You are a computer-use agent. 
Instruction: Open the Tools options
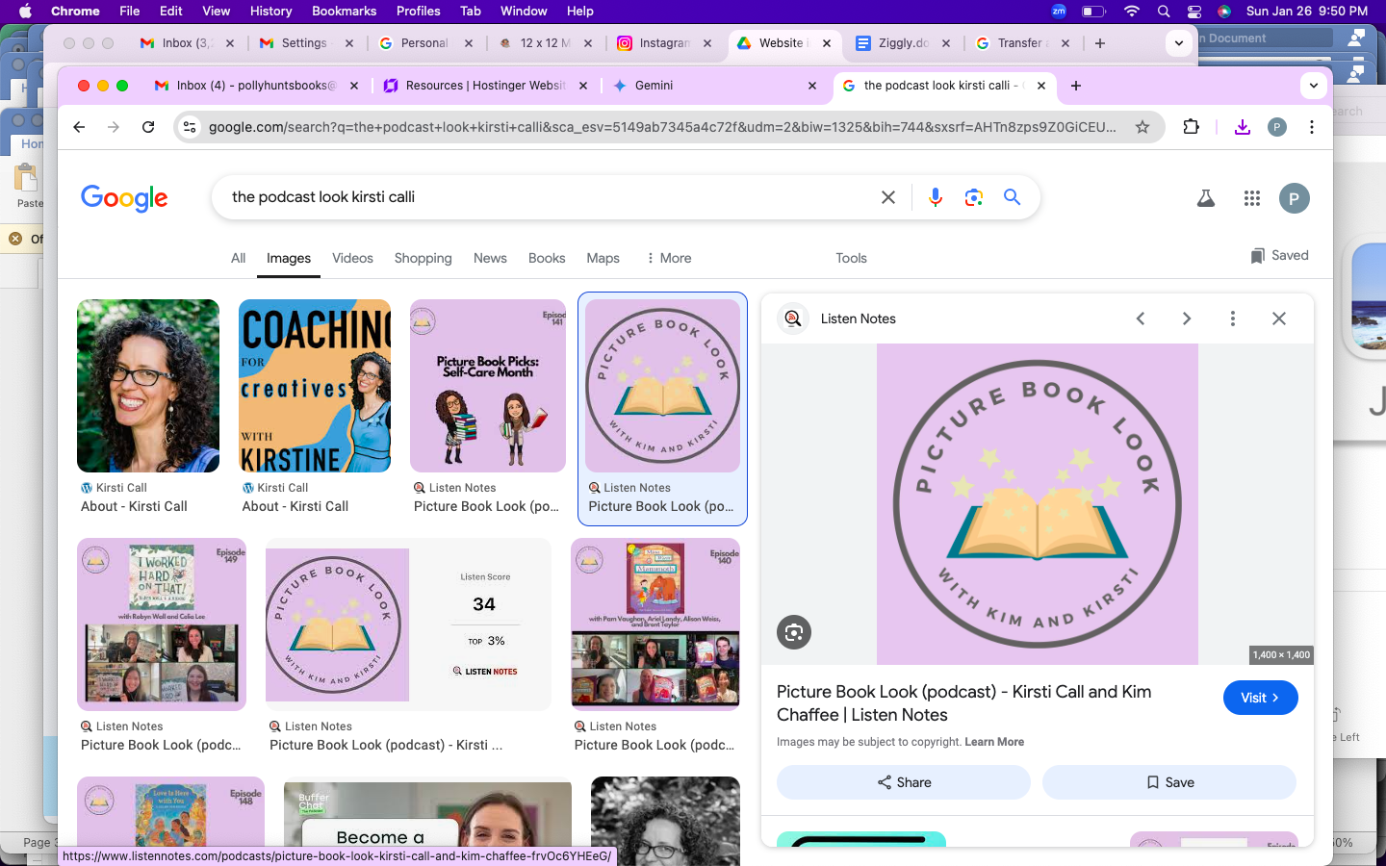click(851, 258)
